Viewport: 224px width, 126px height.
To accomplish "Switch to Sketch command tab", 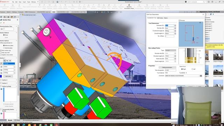I will point(9,12).
